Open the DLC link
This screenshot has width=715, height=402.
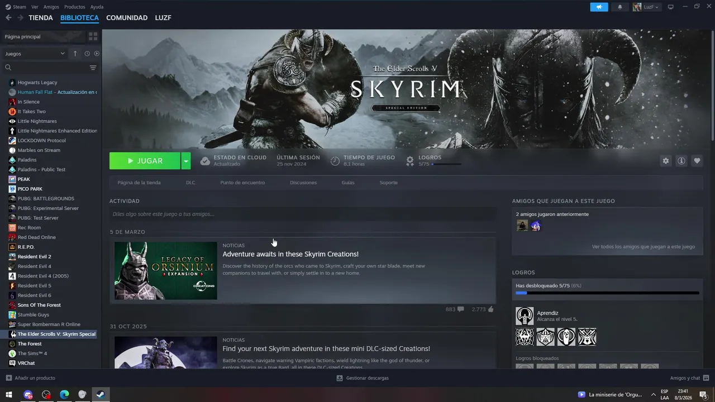pos(190,183)
